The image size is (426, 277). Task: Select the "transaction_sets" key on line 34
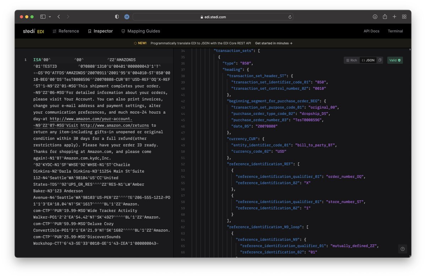pos(233,51)
